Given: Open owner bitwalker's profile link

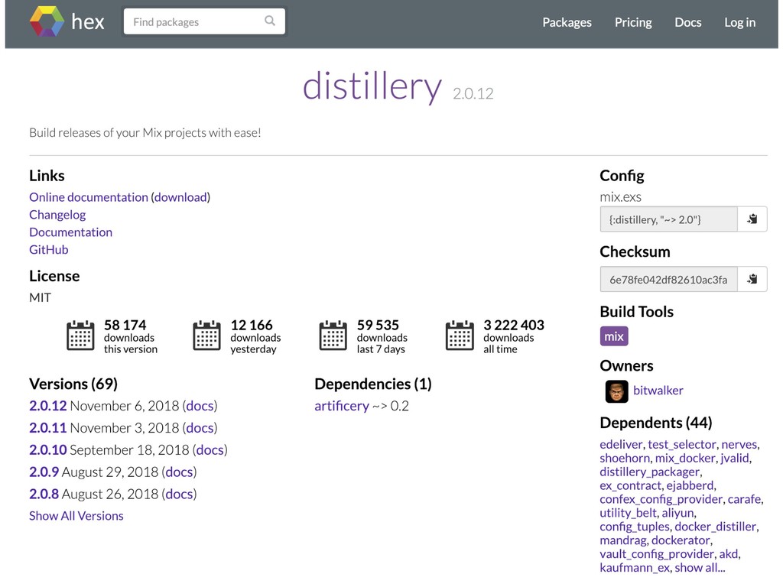Looking at the screenshot, I should (x=658, y=391).
